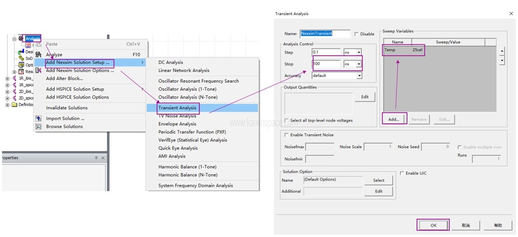518x237 pixels.
Task: Enable the Transient Noise checkbox
Action: pyautogui.click(x=287, y=135)
